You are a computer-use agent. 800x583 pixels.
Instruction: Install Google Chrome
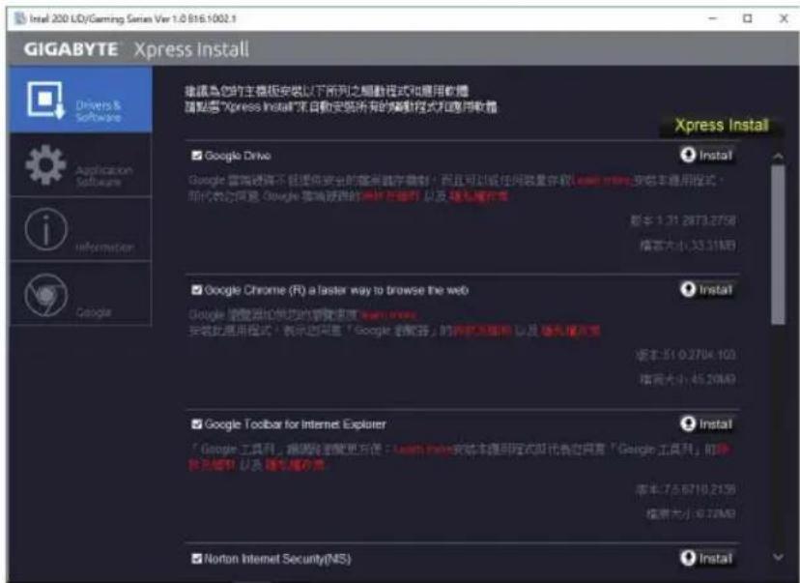click(707, 289)
